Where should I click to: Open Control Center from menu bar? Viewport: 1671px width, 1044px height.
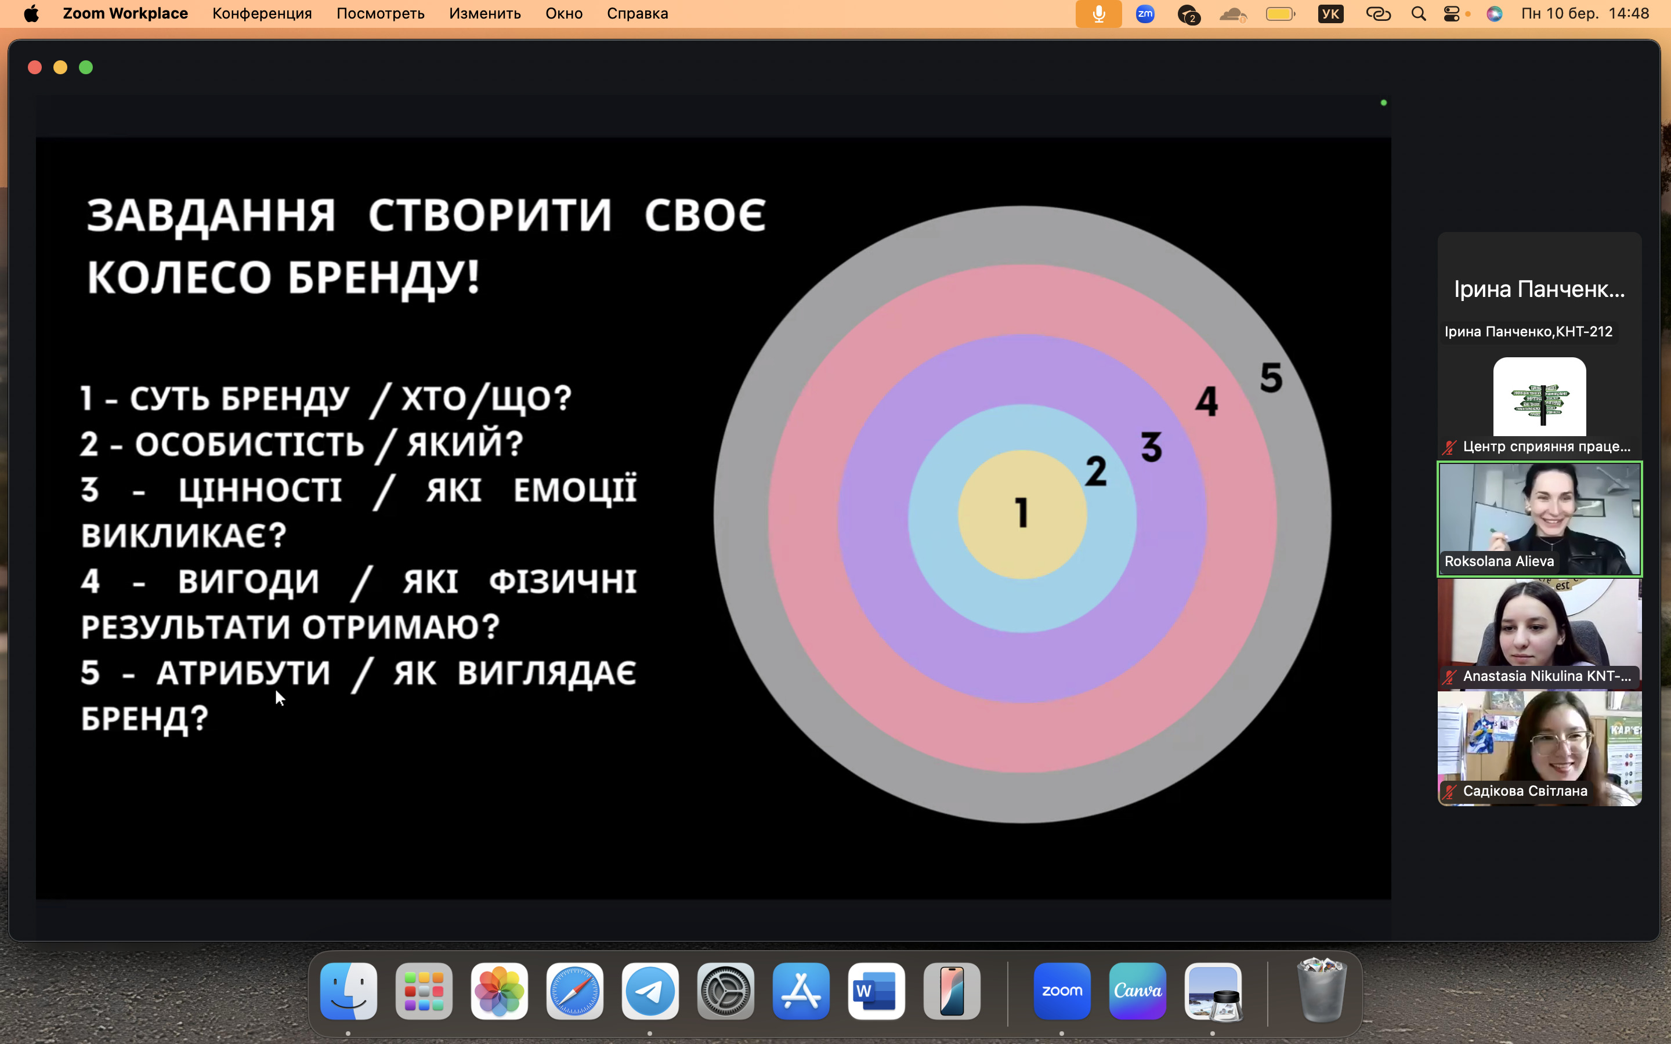pos(1452,14)
